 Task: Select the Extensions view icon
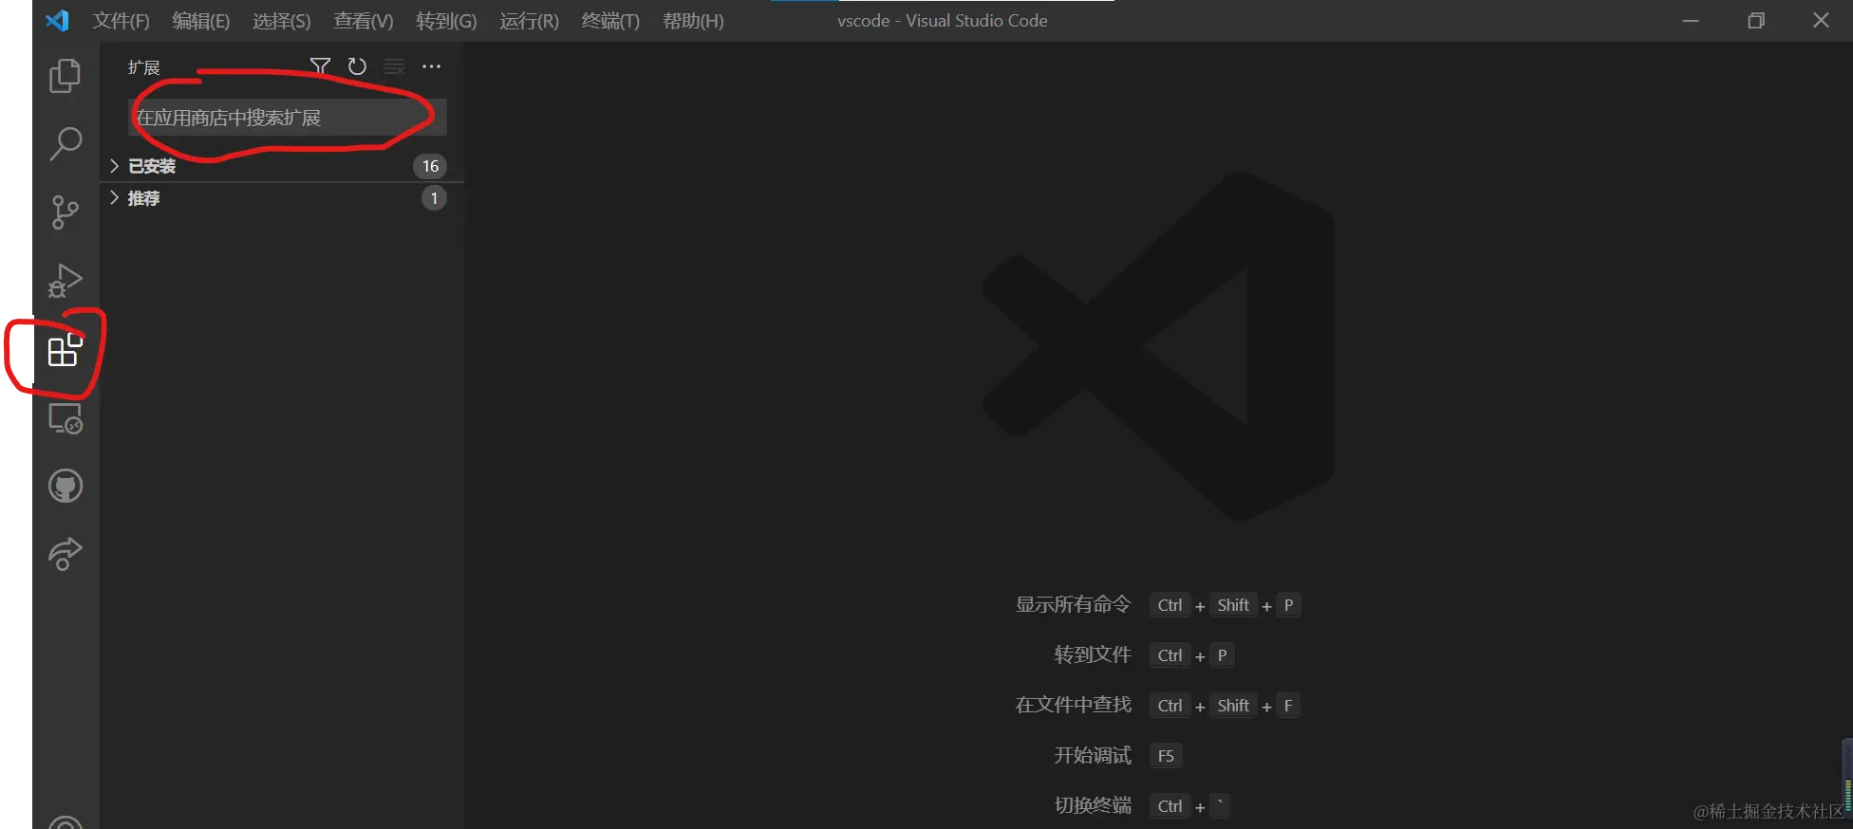coord(66,350)
